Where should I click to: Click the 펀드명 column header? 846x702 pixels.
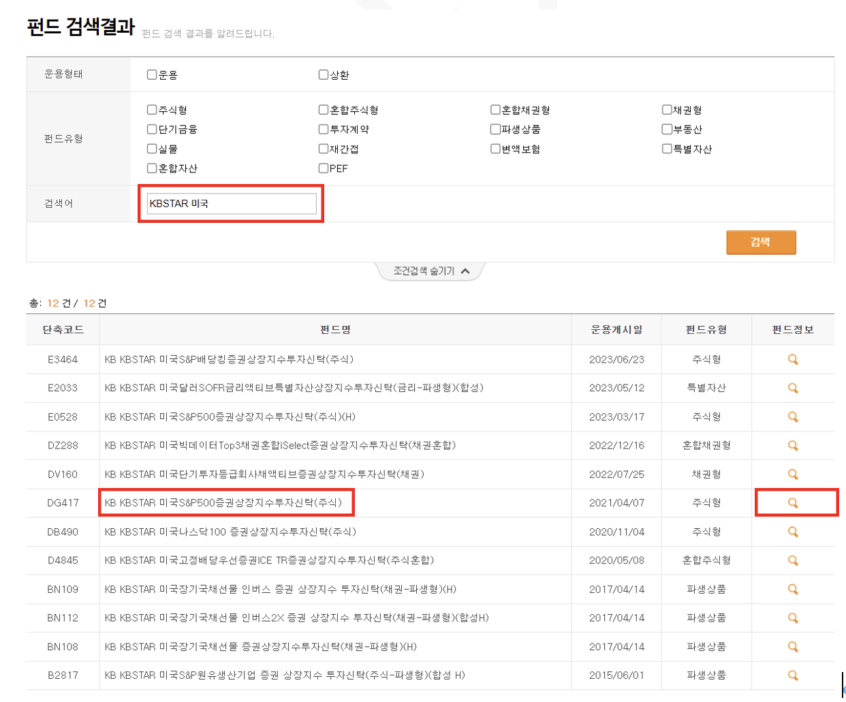[x=336, y=329]
